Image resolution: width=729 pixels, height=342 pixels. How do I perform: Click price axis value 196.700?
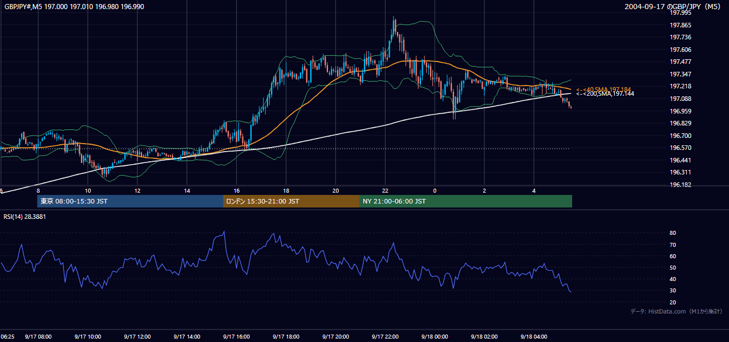coord(681,136)
